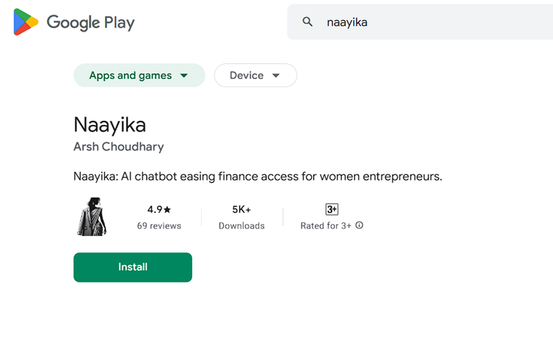Screen dimensions: 553x338
Task: Select the Apps and games filter chip
Action: (x=130, y=76)
